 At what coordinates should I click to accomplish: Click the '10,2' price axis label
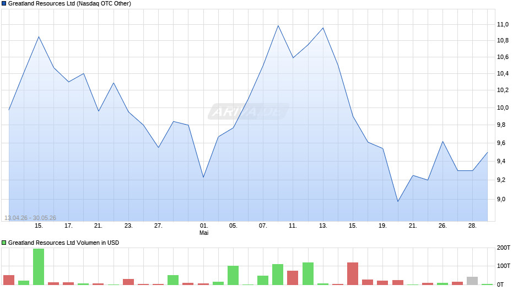point(503,90)
